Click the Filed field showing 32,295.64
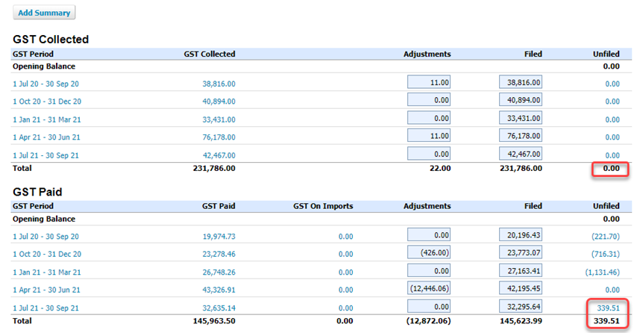 (521, 306)
